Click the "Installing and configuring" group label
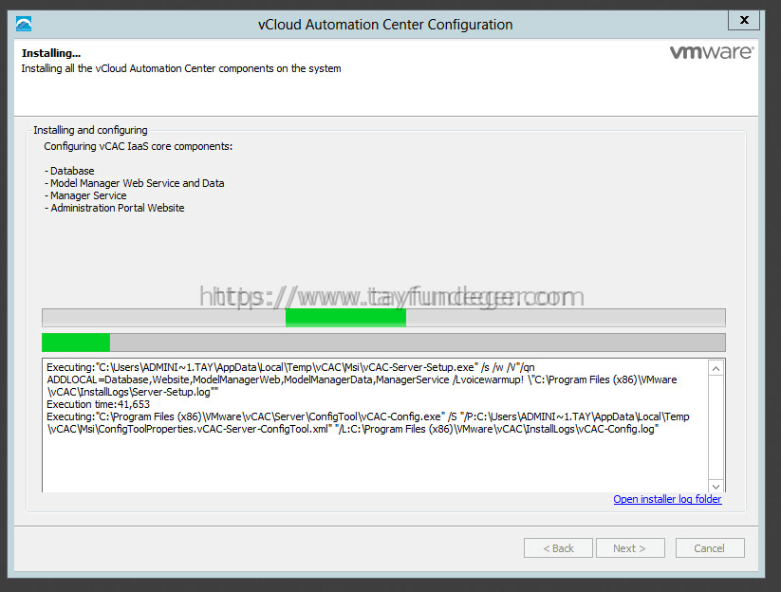Viewport: 781px width, 592px height. pyautogui.click(x=90, y=130)
